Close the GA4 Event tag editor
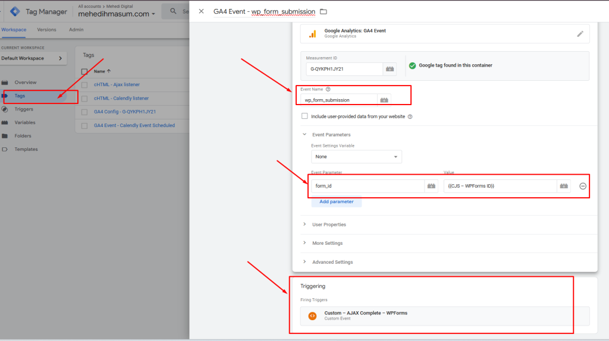609x341 pixels. click(x=201, y=11)
